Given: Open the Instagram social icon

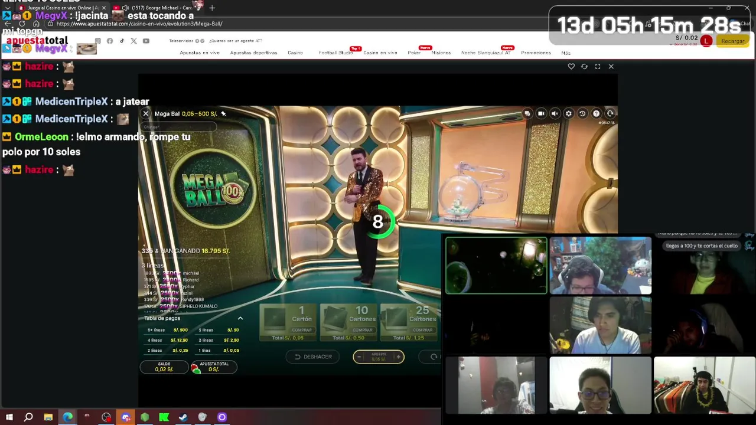Looking at the screenshot, I should (x=98, y=41).
